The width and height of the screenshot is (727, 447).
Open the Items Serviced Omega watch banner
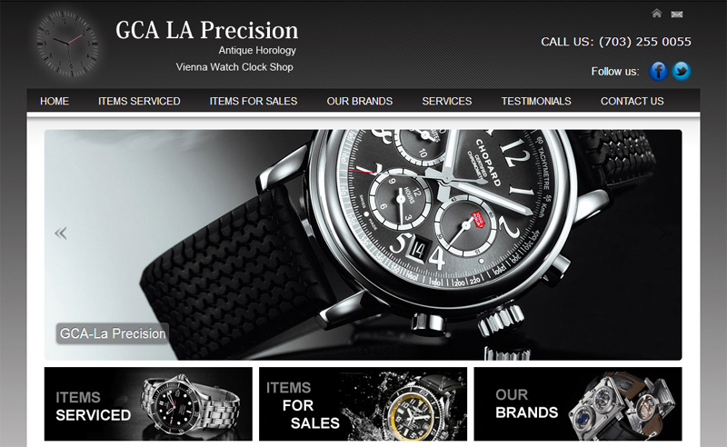pos(148,404)
